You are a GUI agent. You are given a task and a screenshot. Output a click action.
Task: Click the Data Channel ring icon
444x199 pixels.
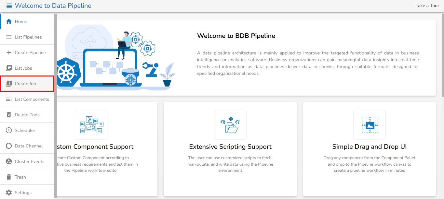[9, 146]
